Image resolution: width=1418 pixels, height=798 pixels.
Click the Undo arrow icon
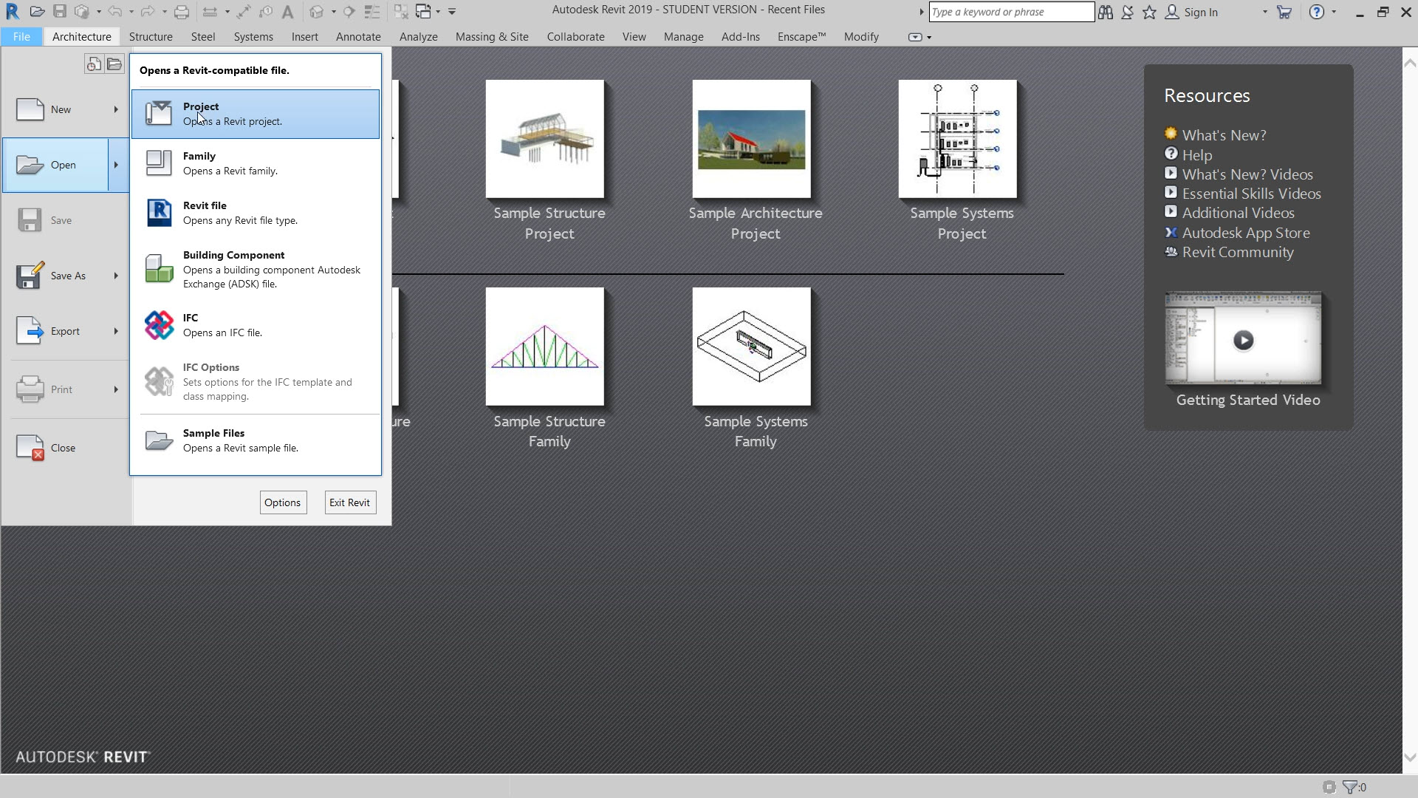click(x=114, y=12)
